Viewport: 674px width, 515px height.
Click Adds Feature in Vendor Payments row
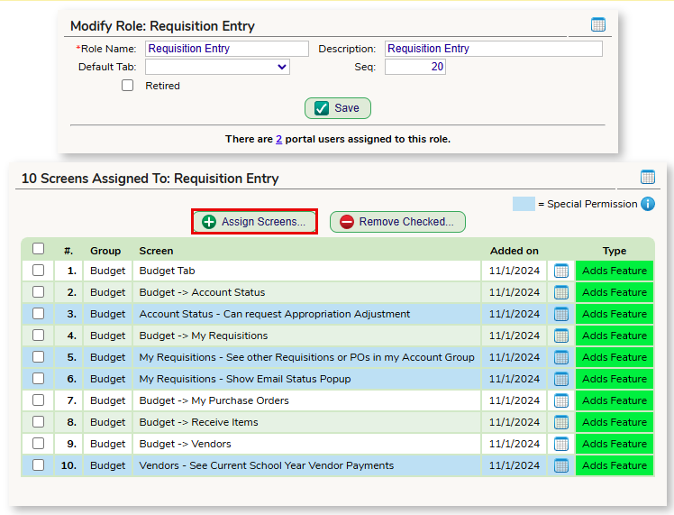click(615, 465)
